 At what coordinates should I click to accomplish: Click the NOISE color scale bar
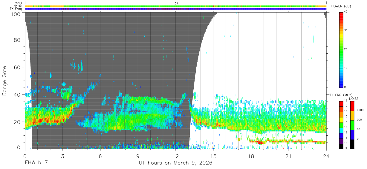[352, 125]
